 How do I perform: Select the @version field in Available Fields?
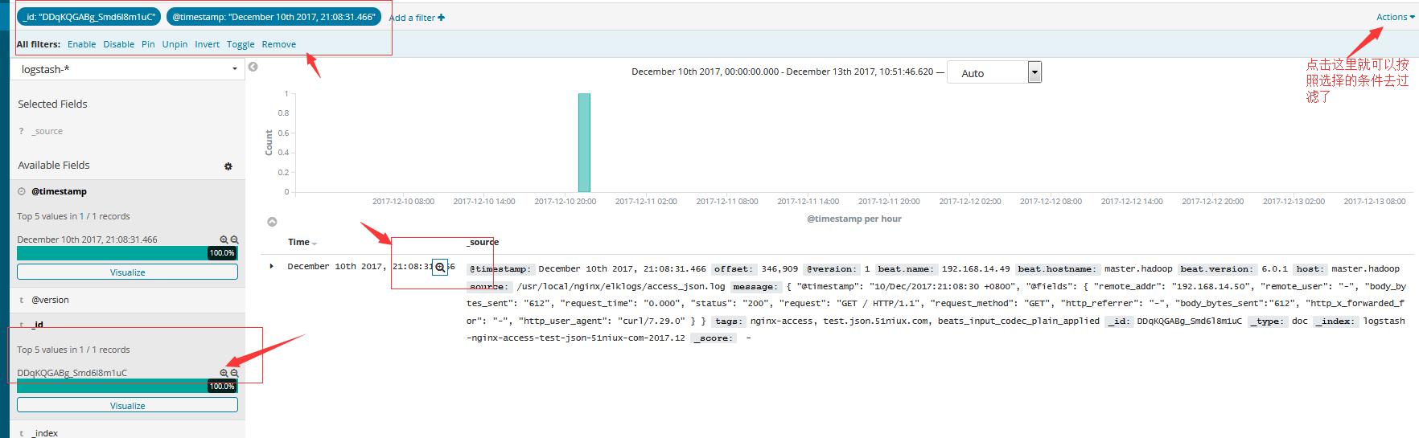[50, 300]
